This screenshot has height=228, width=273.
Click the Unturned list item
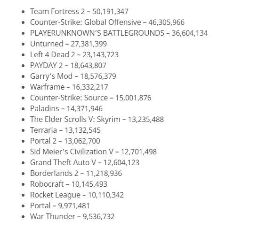tap(68, 44)
